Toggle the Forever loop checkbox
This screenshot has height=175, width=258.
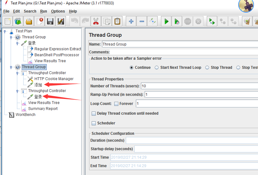(x=116, y=104)
